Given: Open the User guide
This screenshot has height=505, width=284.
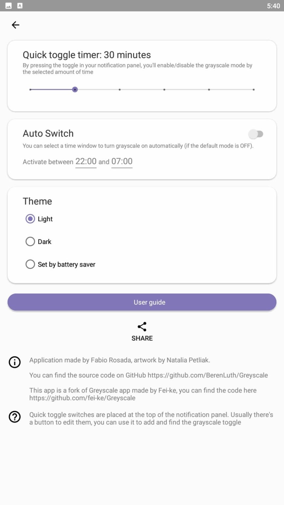Looking at the screenshot, I should (x=142, y=302).
